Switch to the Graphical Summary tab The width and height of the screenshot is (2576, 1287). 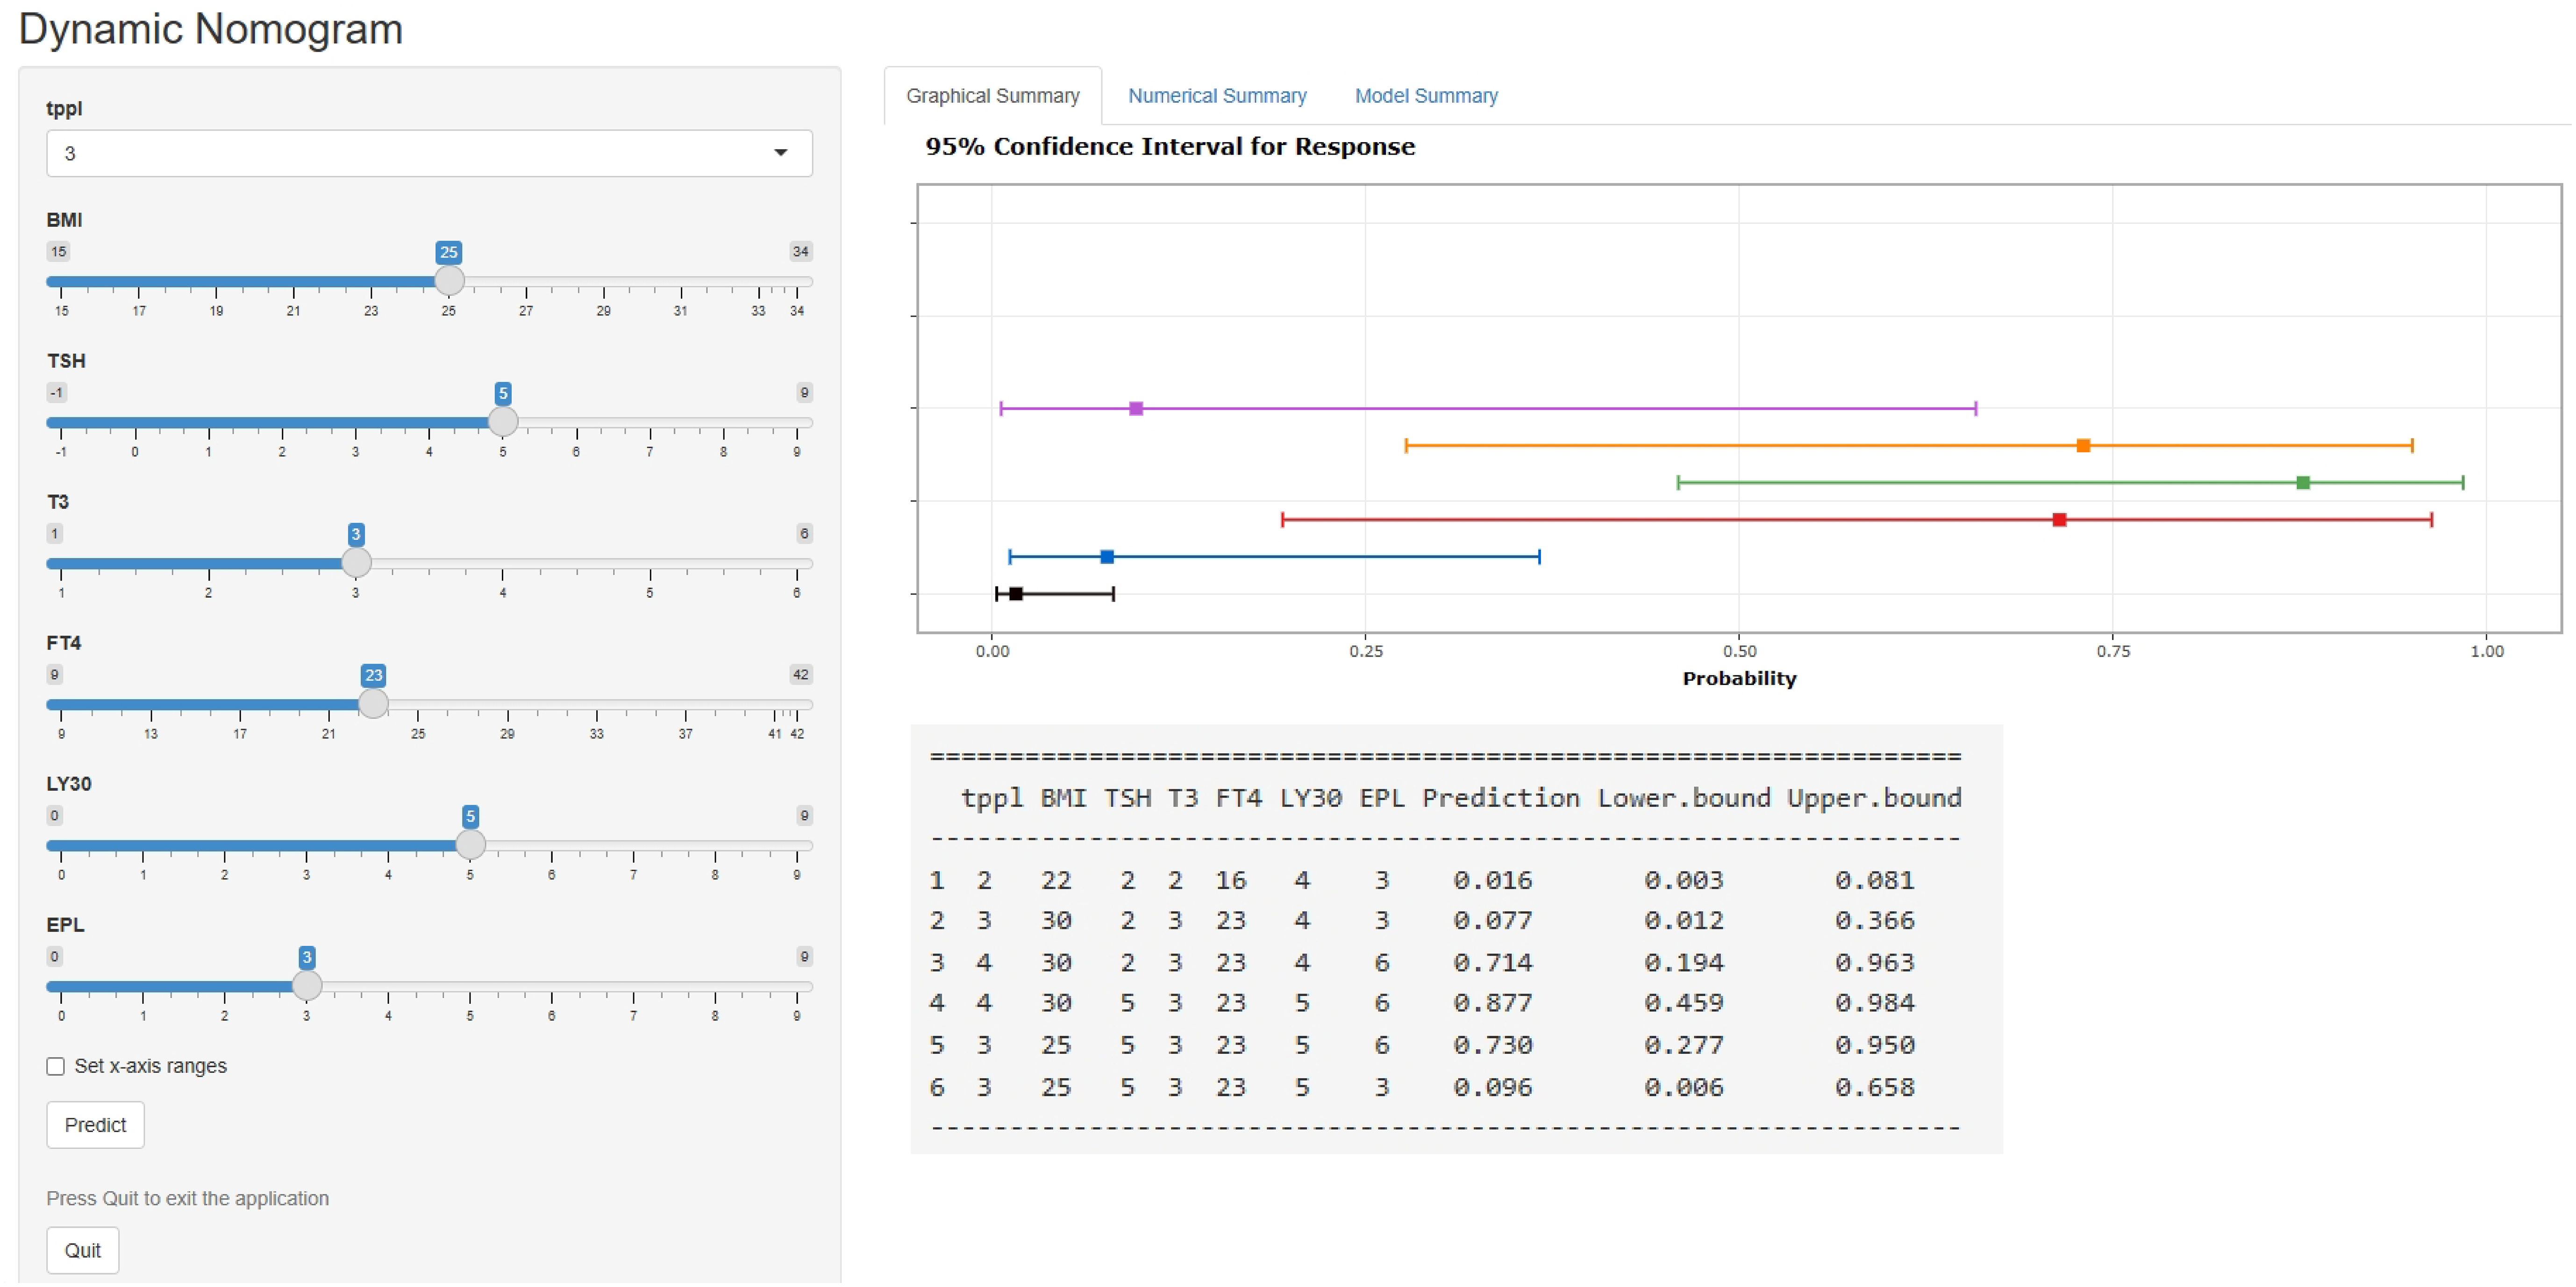993,96
